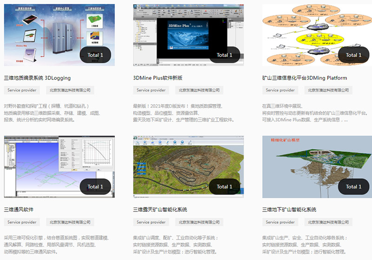Click description text starting 对野外勘查和探矿工程
The width and height of the screenshot is (372, 260).
click(x=53, y=113)
